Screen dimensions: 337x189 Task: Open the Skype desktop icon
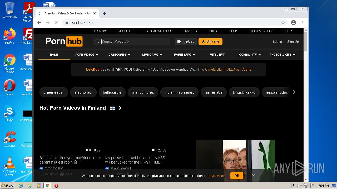pos(9,113)
